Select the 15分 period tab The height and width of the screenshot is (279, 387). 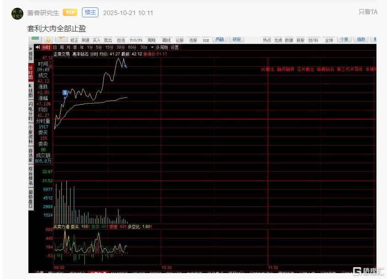click(x=109, y=47)
